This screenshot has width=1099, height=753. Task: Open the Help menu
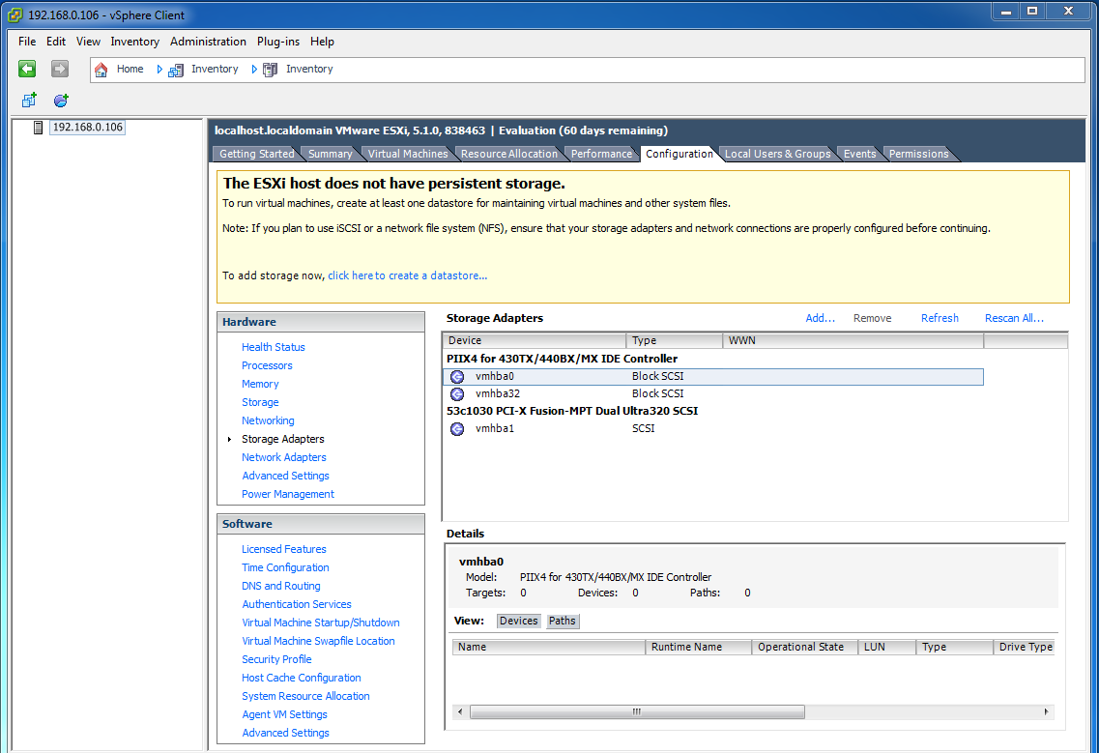point(323,42)
